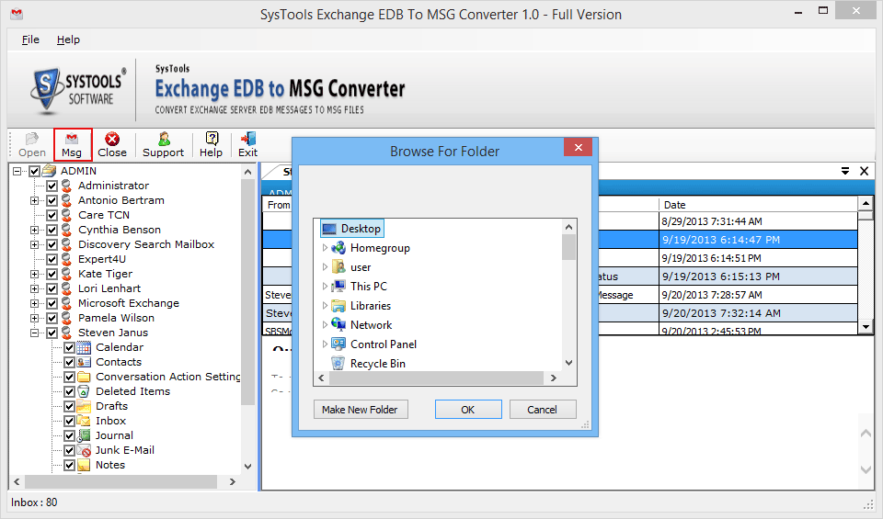Click the Date column header
The width and height of the screenshot is (883, 519).
pos(757,205)
